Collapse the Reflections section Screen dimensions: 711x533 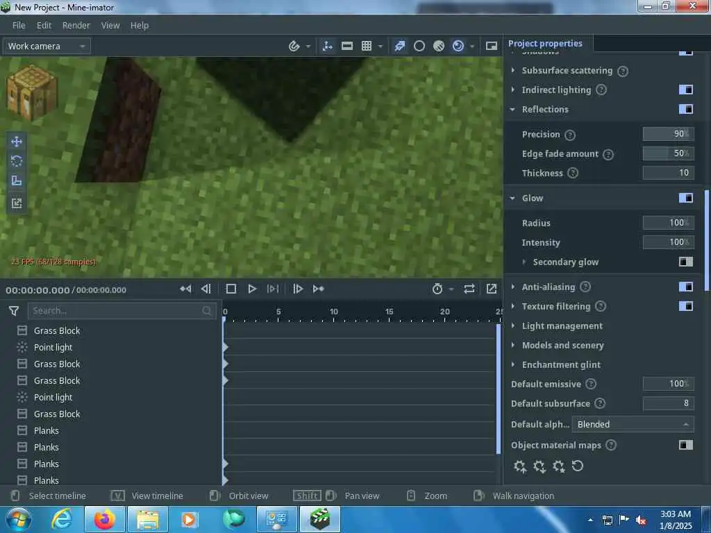512,109
